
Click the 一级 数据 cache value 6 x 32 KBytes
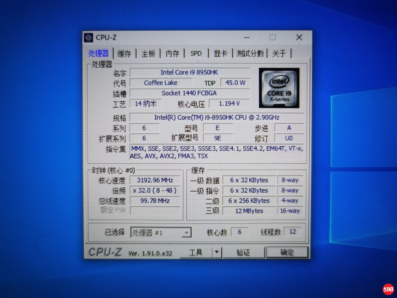click(x=249, y=180)
